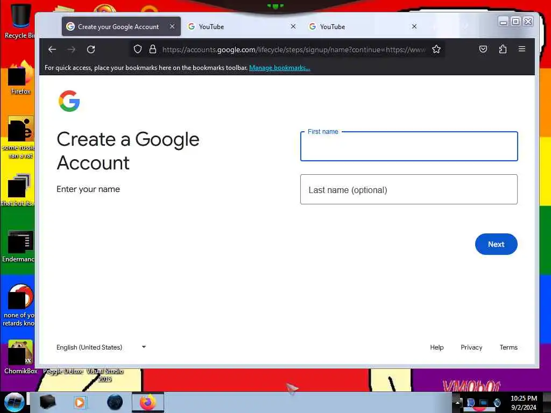The image size is (551, 413).
Task: Open the Terms link
Action: (508, 347)
